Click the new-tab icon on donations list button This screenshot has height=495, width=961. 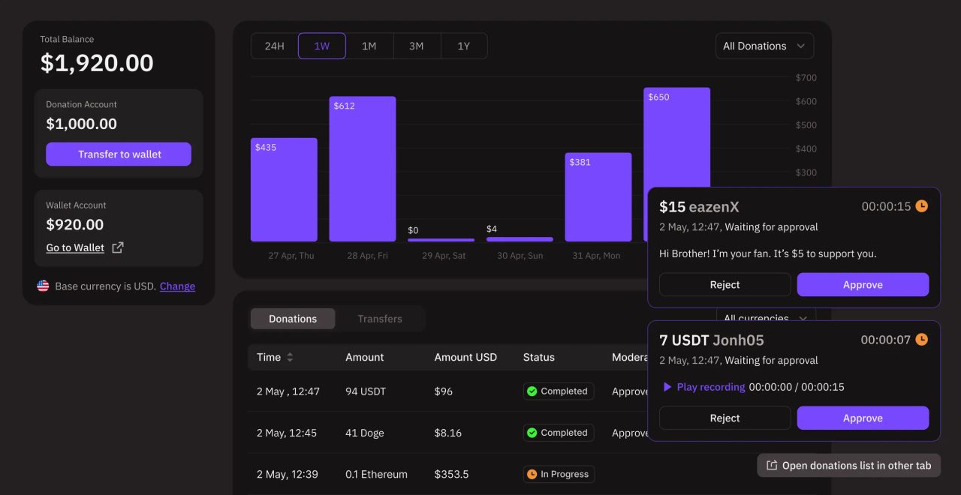[x=771, y=465]
